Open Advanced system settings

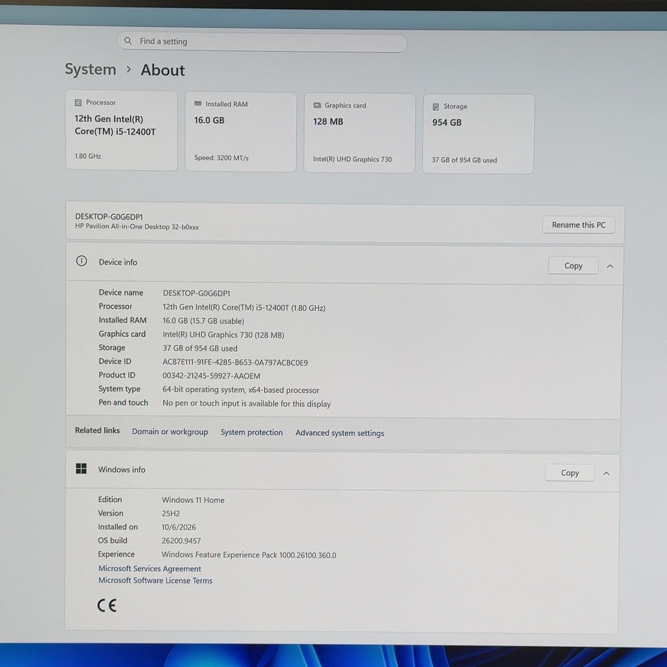point(340,433)
